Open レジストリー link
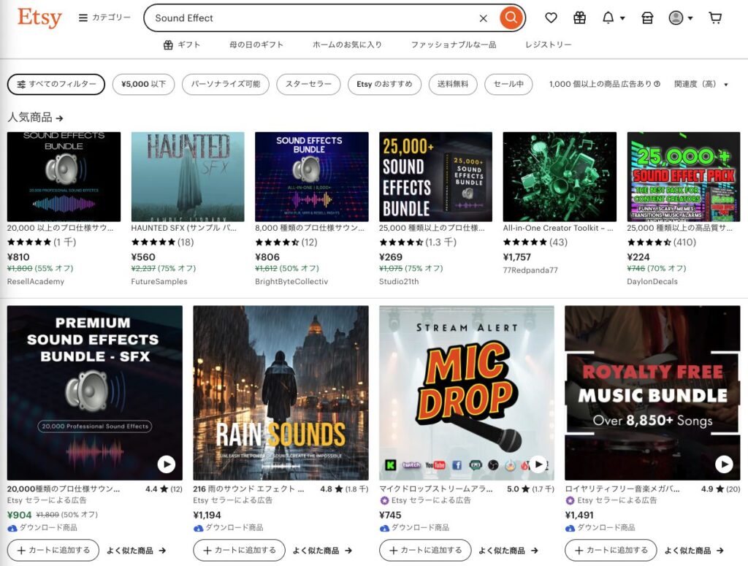748x566 pixels. (548, 45)
